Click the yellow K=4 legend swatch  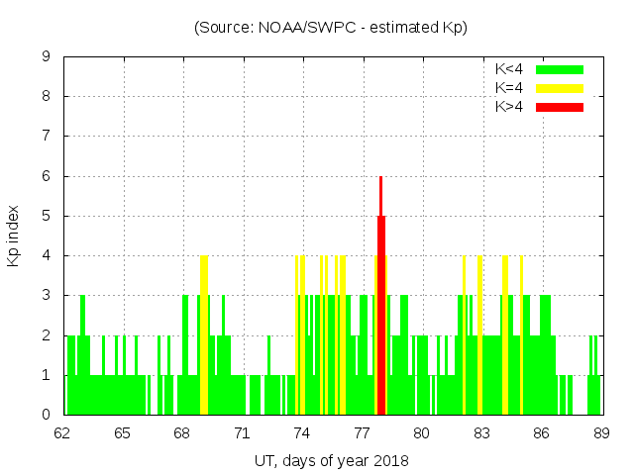[x=560, y=88]
